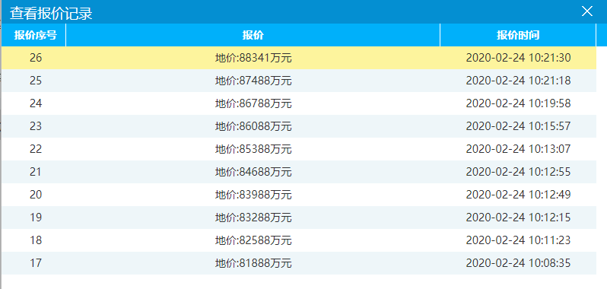Viewport: 607px width, 289px height.
Task: Click timestamp 2020-02-24 10:21:18
Action: coord(518,81)
